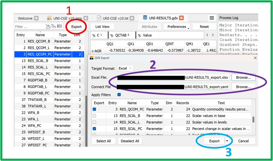Click the C dimension filter icon
Screen dimensions: 273x161
pos(94,35)
